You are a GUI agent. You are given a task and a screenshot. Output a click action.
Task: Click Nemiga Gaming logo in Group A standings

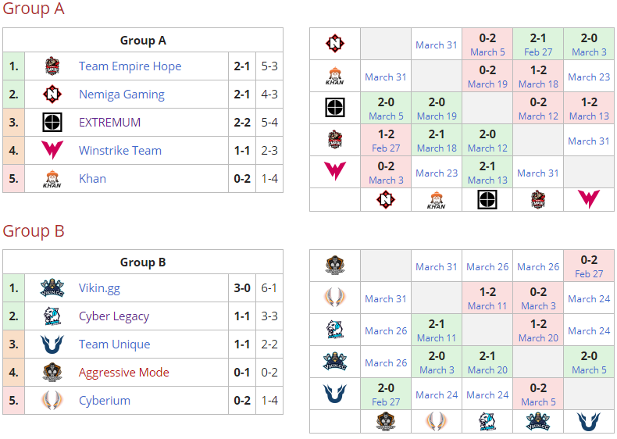(x=52, y=95)
